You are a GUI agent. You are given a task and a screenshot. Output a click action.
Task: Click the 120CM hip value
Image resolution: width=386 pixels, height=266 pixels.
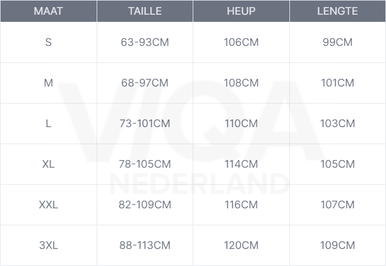tap(241, 245)
